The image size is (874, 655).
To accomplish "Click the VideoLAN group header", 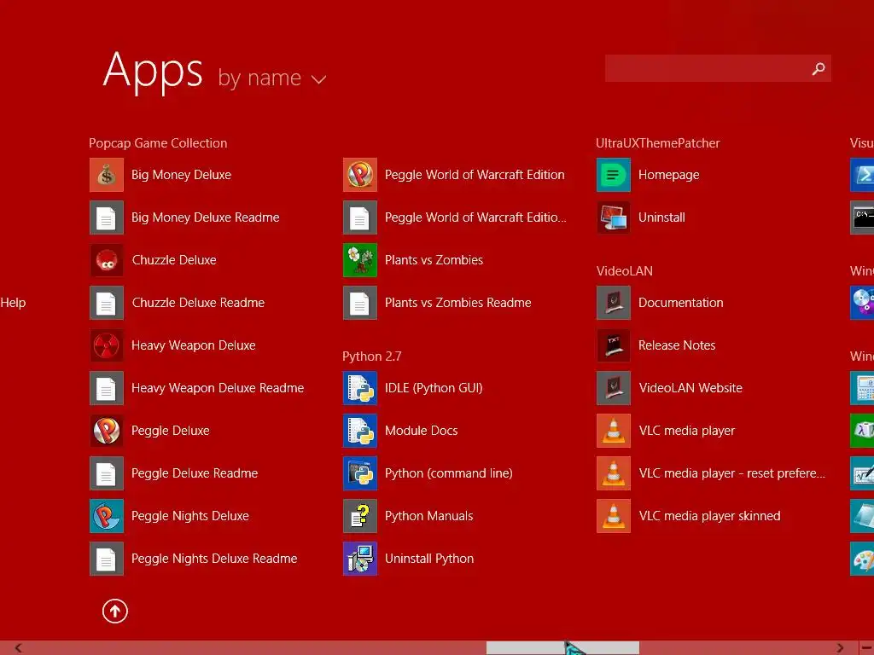I will [x=624, y=271].
